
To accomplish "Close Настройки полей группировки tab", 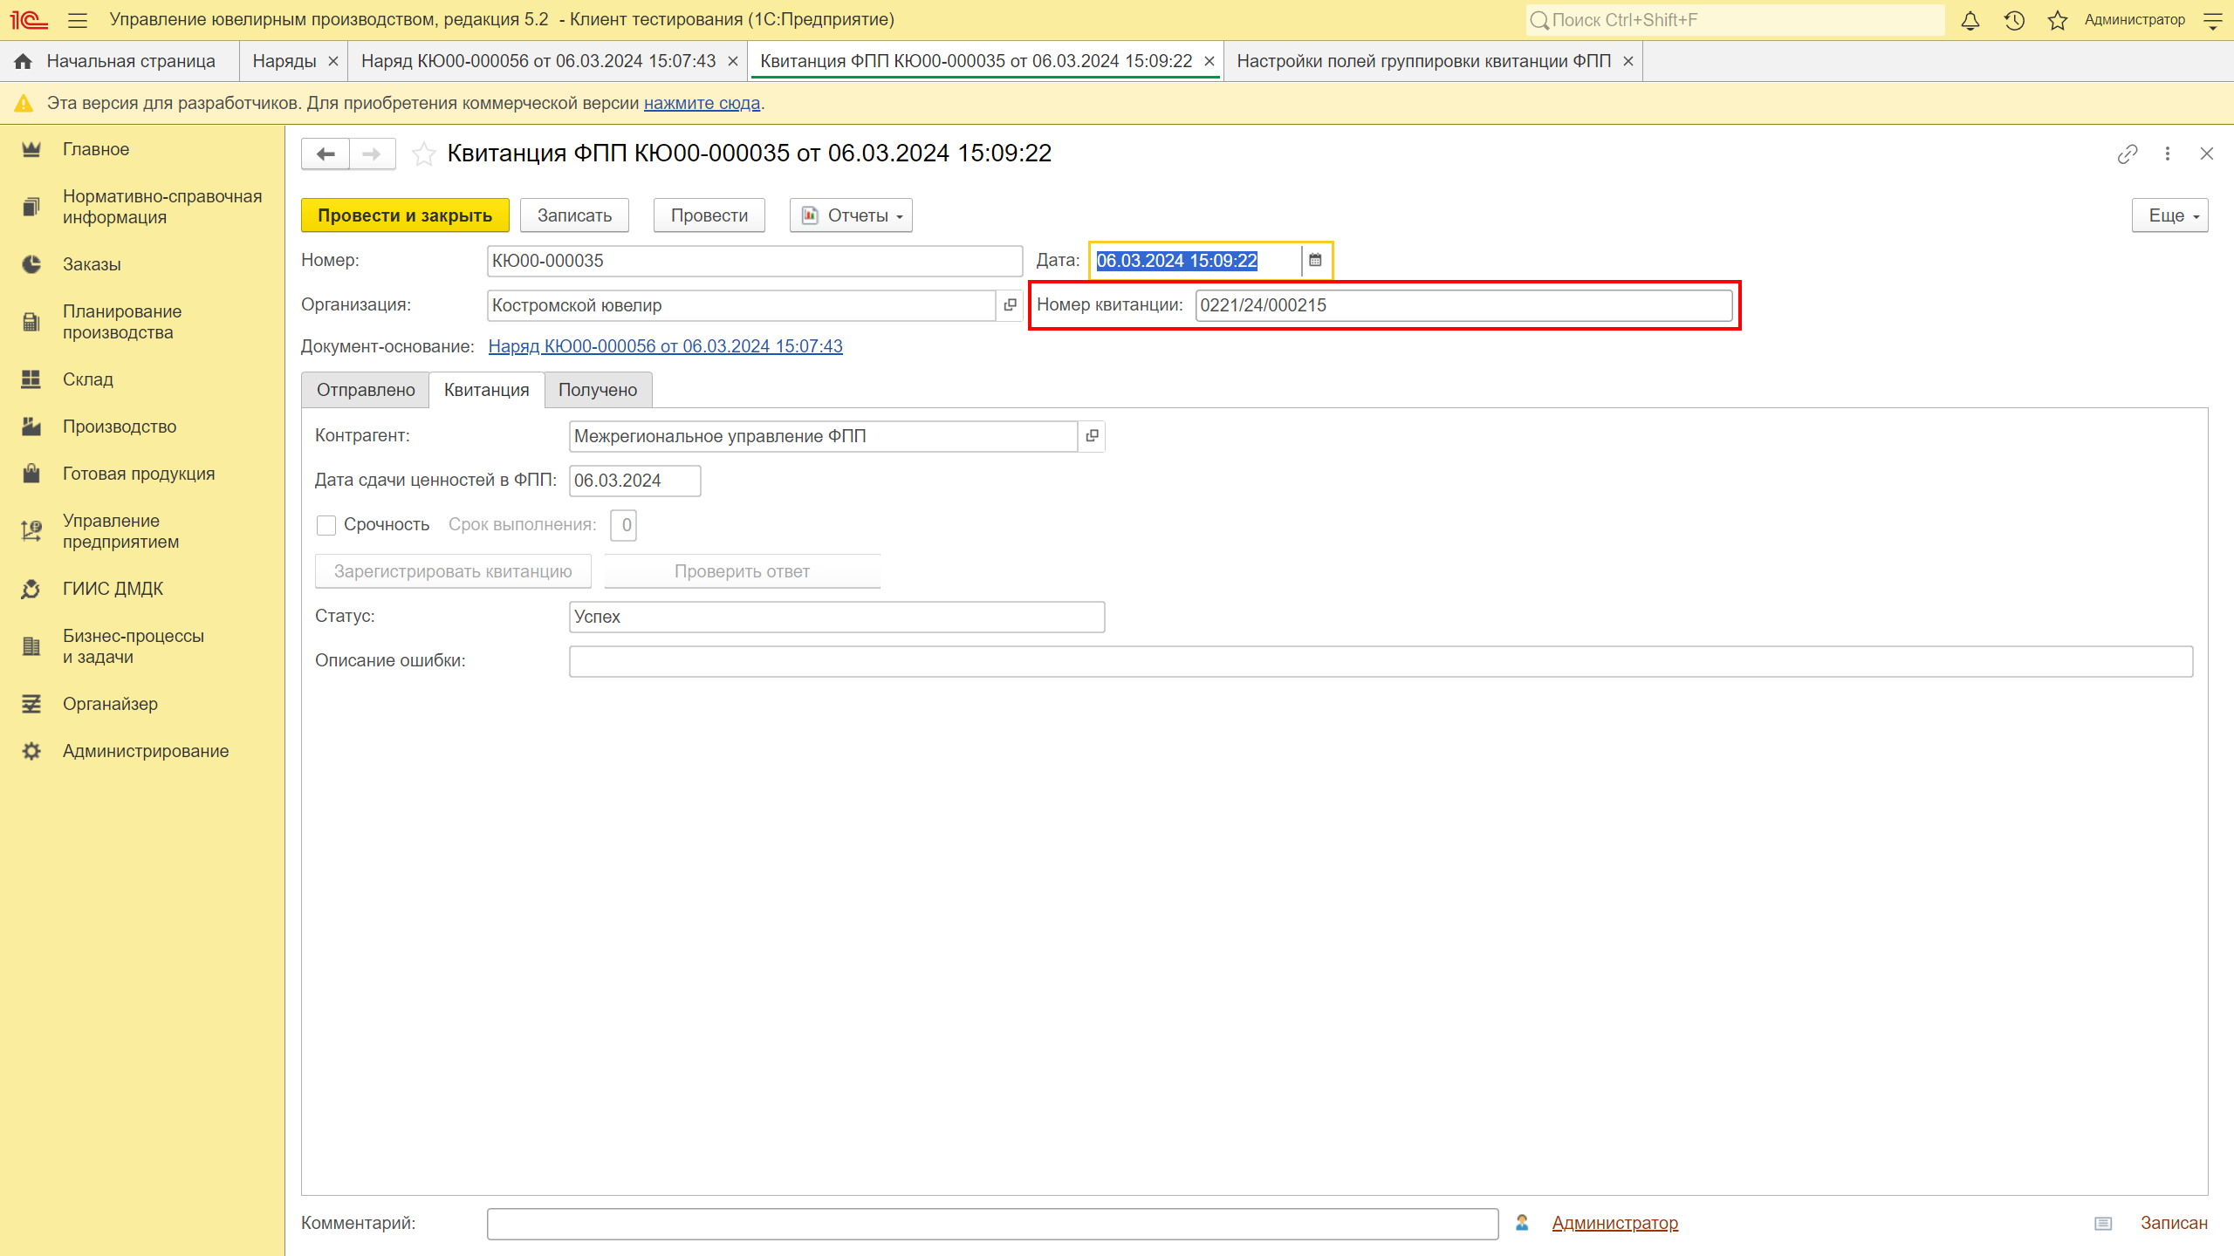I will (1628, 61).
